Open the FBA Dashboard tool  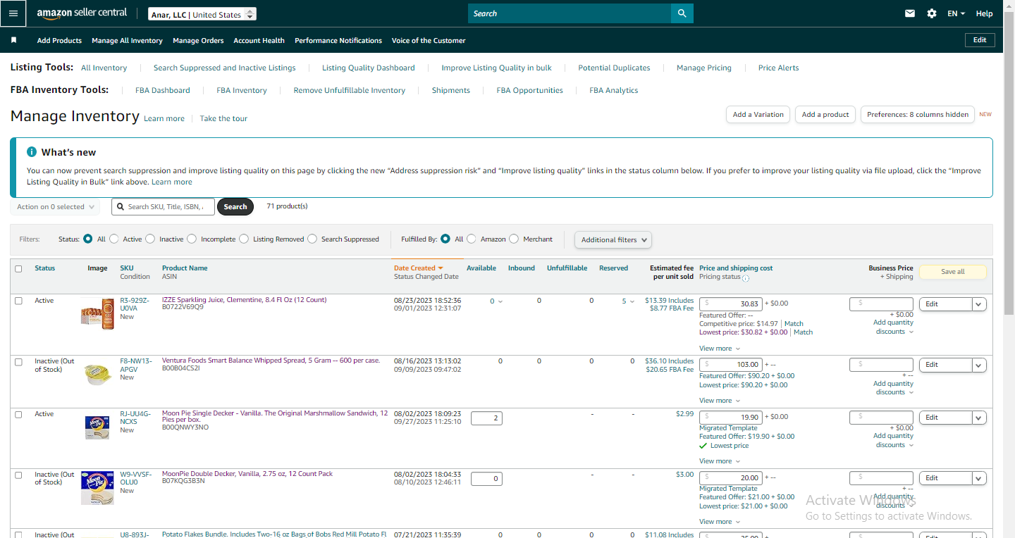[x=163, y=91]
